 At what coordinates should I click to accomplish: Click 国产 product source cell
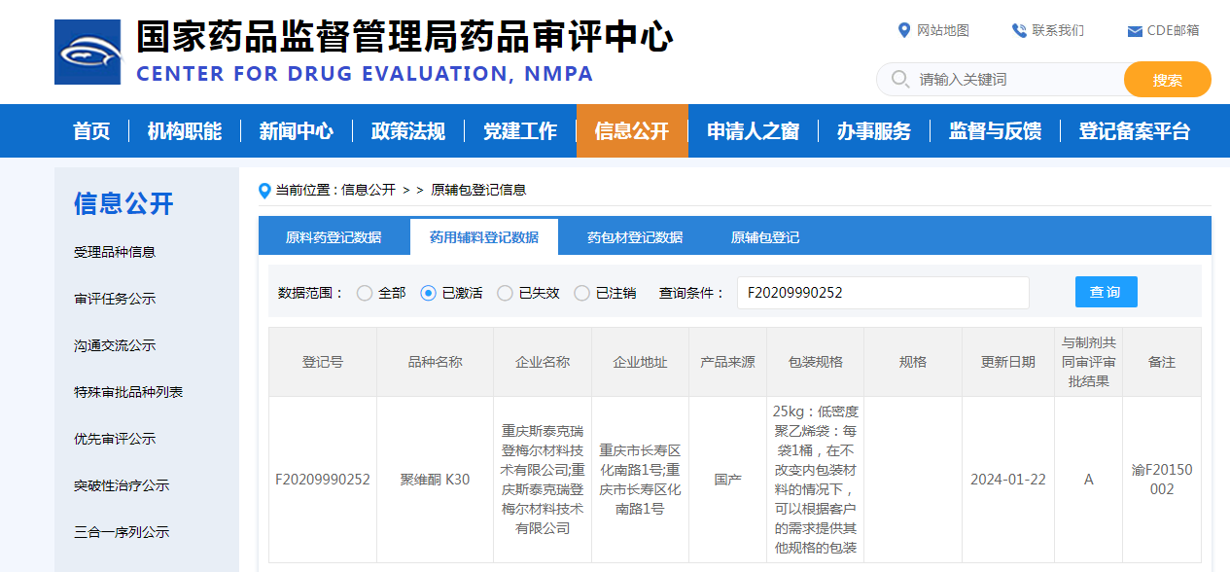[x=727, y=480]
